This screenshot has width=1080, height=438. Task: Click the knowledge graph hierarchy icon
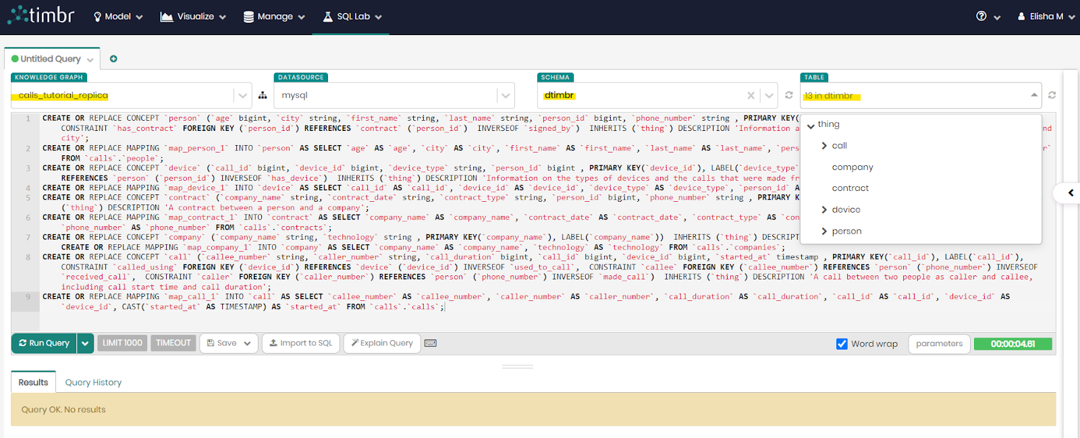point(263,96)
